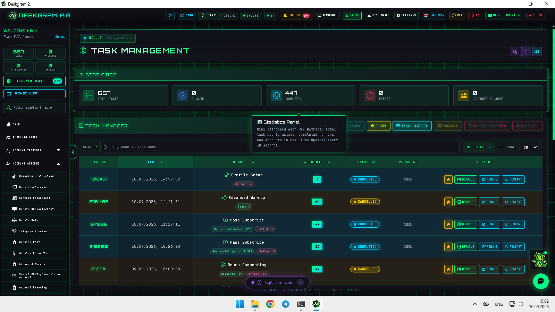Open the green chat bubble widget
The height and width of the screenshot is (312, 555).
[x=541, y=281]
